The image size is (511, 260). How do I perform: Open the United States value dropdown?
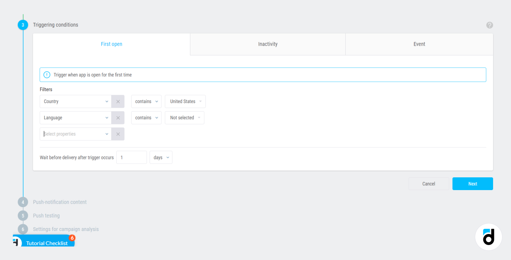tap(185, 101)
